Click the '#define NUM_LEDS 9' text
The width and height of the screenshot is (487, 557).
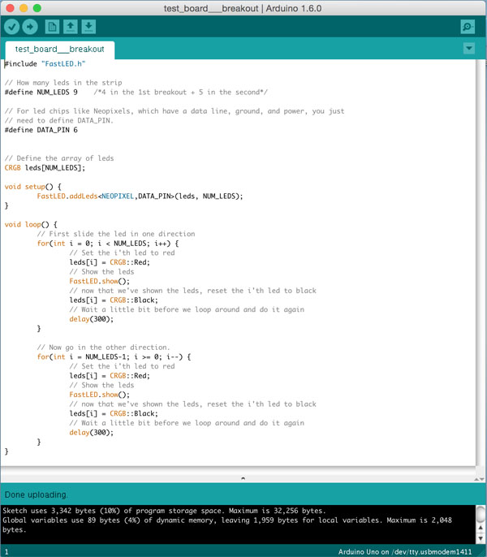coord(41,93)
